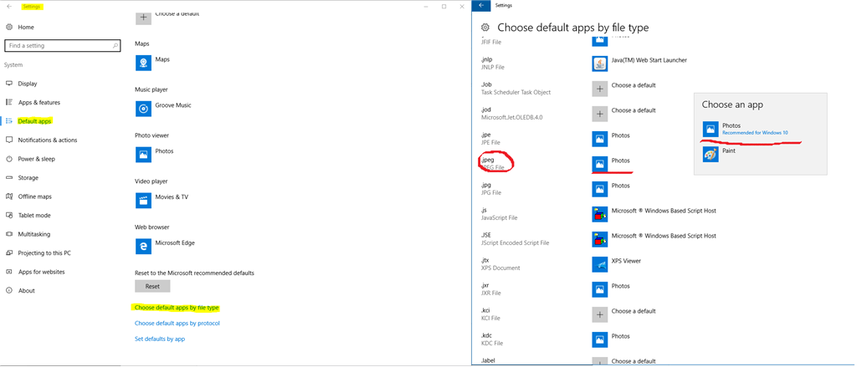The width and height of the screenshot is (857, 367).
Task: Click the back arrow in the right Settings window
Action: [481, 5]
